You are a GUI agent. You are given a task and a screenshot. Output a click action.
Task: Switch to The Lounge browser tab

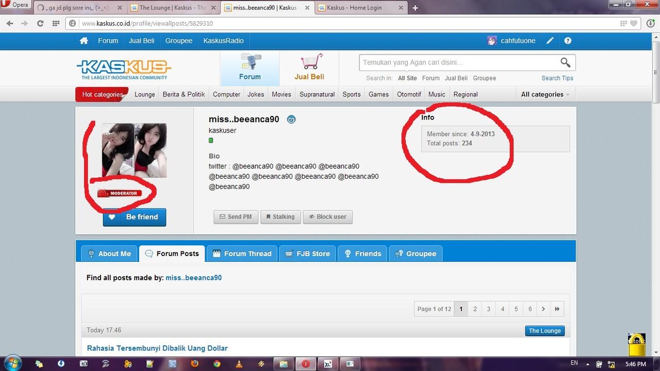click(x=174, y=8)
